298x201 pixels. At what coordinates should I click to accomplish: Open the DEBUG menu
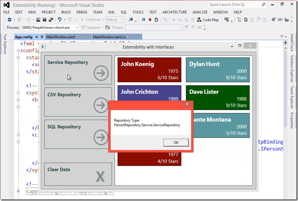pyautogui.click(x=82, y=12)
